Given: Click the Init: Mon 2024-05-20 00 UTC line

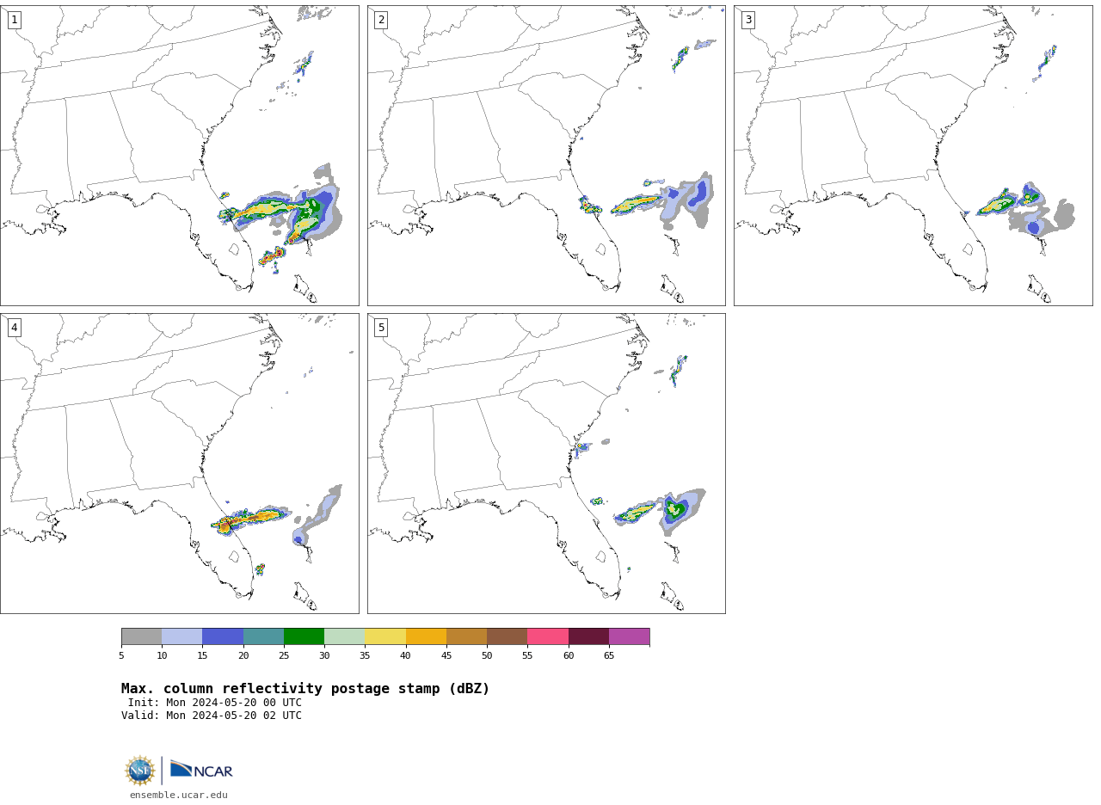Looking at the screenshot, I should pos(215,703).
